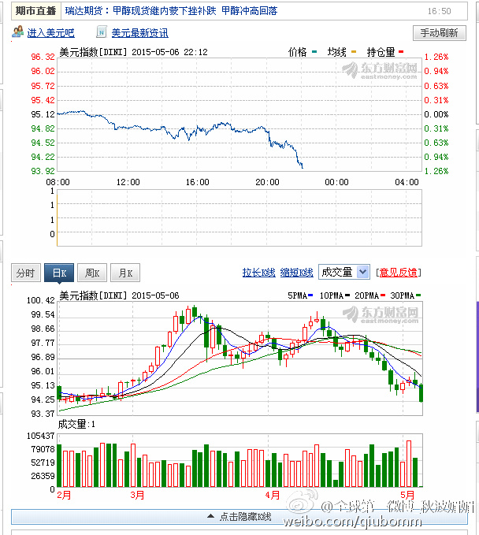Click the 5PMA legend entry
The height and width of the screenshot is (535, 479).
[x=300, y=295]
